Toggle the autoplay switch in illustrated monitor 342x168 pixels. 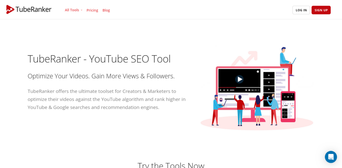tap(283, 69)
